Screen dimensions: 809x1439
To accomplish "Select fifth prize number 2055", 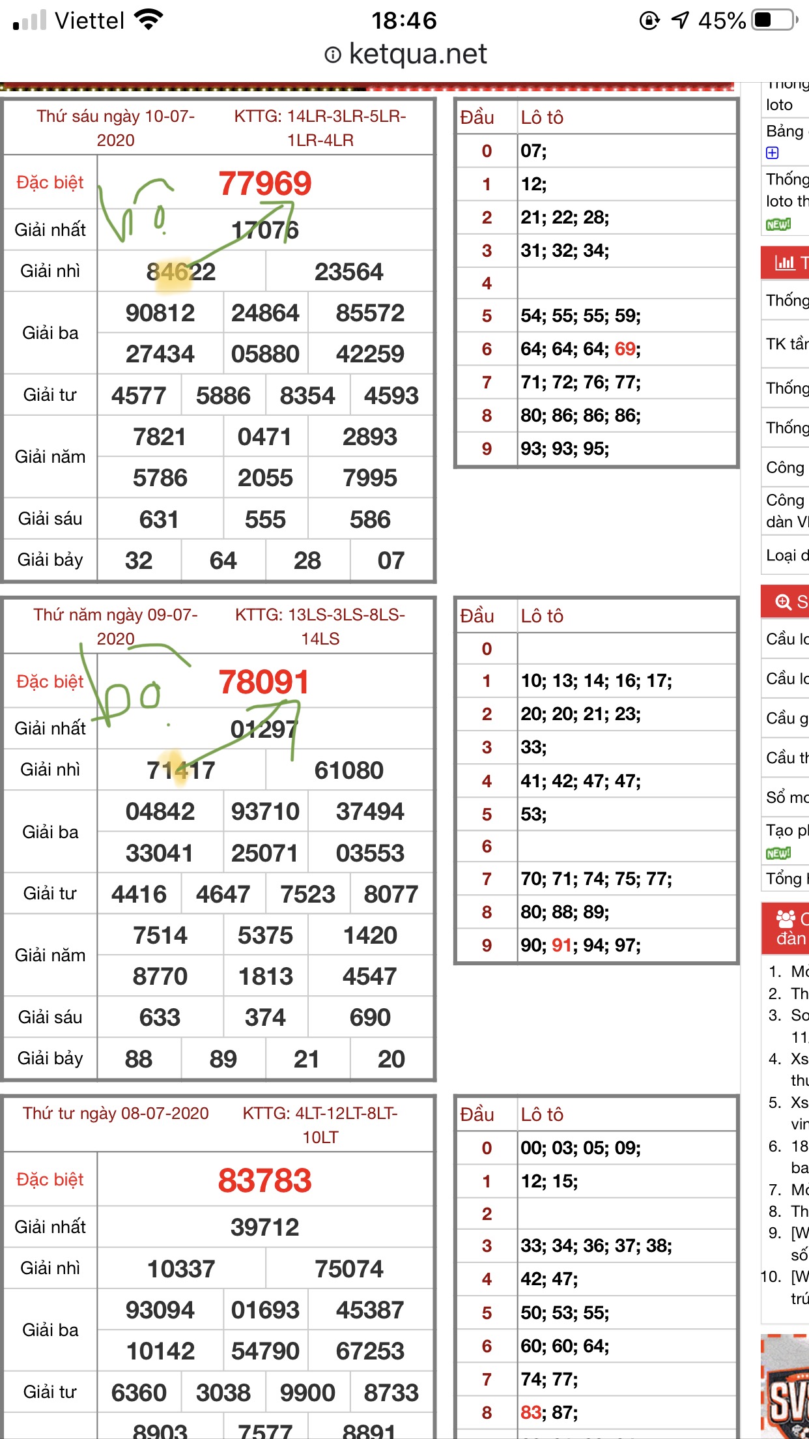I will pos(265,478).
